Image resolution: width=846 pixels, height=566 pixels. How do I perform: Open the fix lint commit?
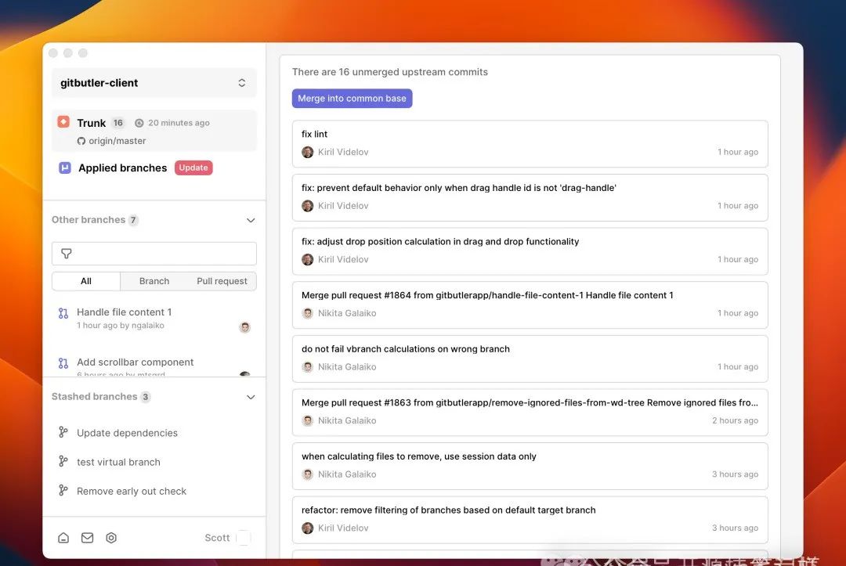coord(530,143)
